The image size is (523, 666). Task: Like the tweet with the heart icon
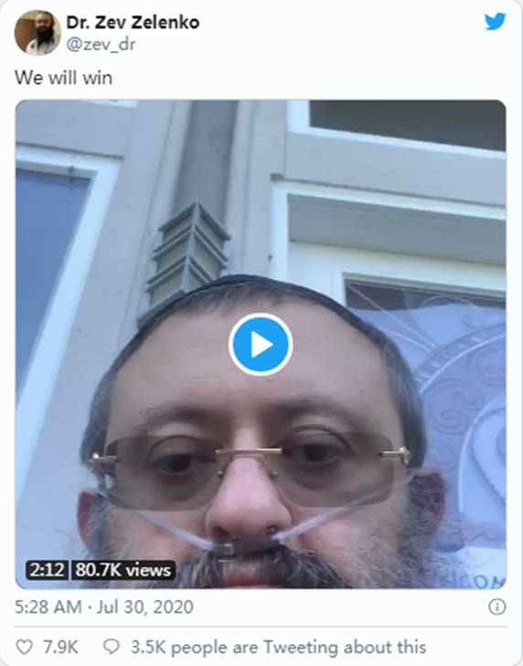pyautogui.click(x=24, y=647)
